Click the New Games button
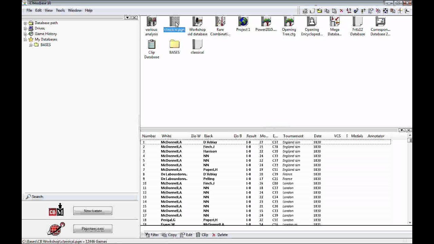Image resolution: width=434 pixels, height=244 pixels. 93,211
